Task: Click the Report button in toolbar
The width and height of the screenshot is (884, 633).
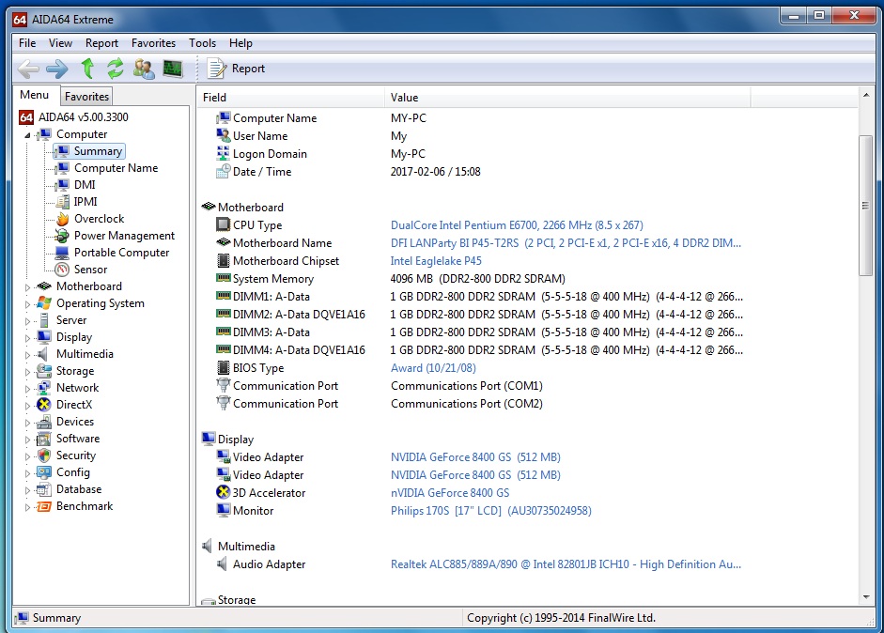Action: (236, 69)
